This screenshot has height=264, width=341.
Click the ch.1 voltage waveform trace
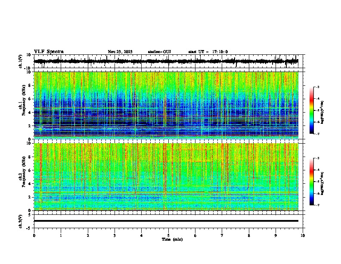(166, 61)
